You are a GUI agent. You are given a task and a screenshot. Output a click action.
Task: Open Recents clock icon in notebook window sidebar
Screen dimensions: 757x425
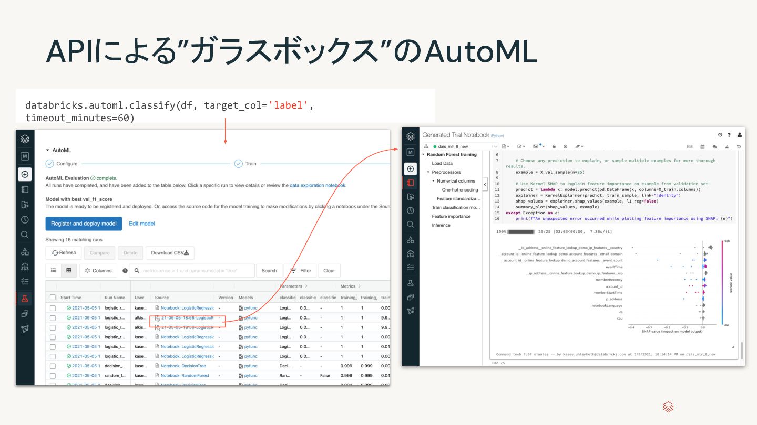coord(411,210)
